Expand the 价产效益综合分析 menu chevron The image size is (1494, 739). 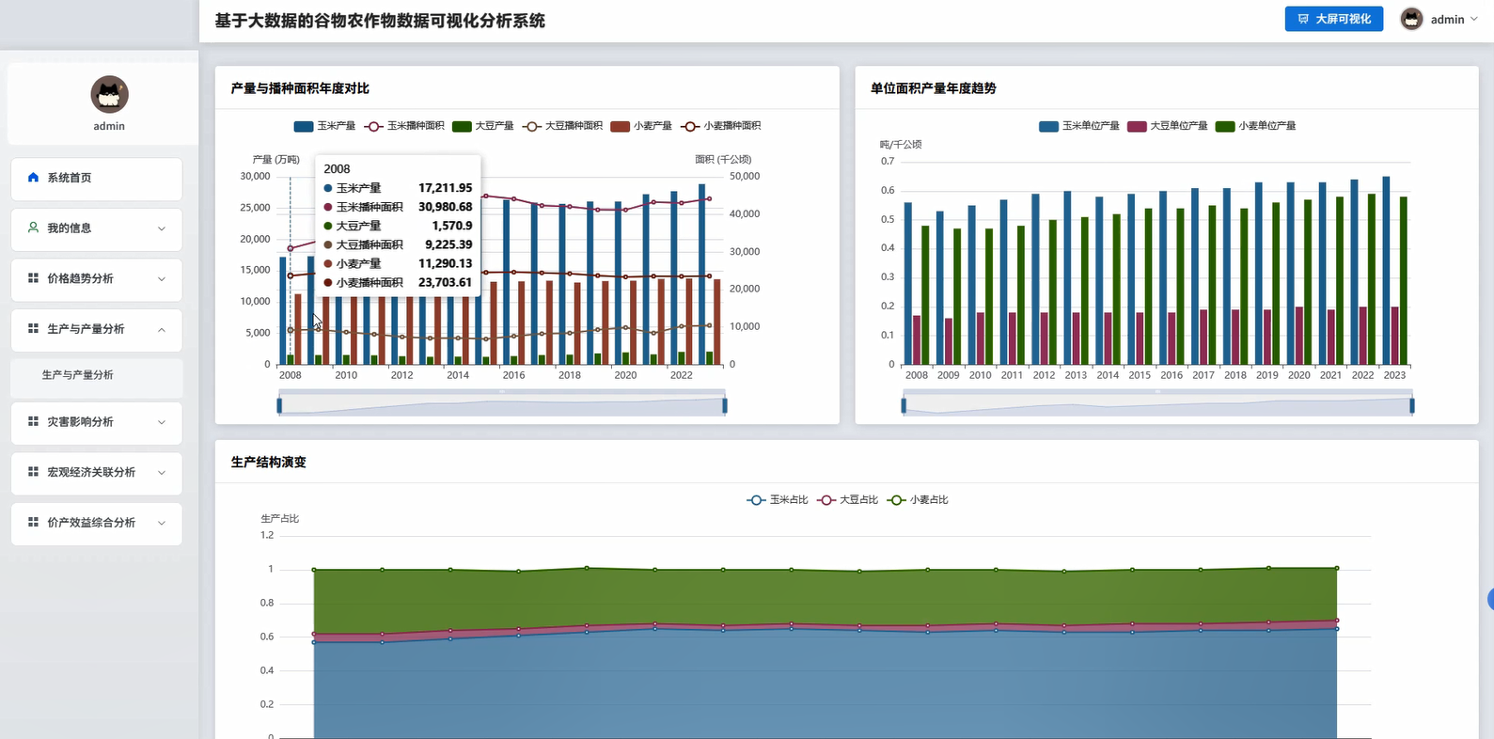tap(162, 523)
